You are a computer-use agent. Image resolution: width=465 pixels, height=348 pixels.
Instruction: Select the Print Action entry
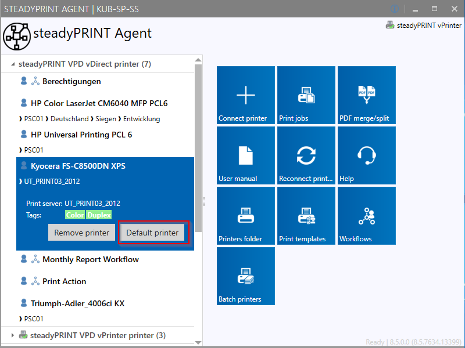[x=64, y=281]
